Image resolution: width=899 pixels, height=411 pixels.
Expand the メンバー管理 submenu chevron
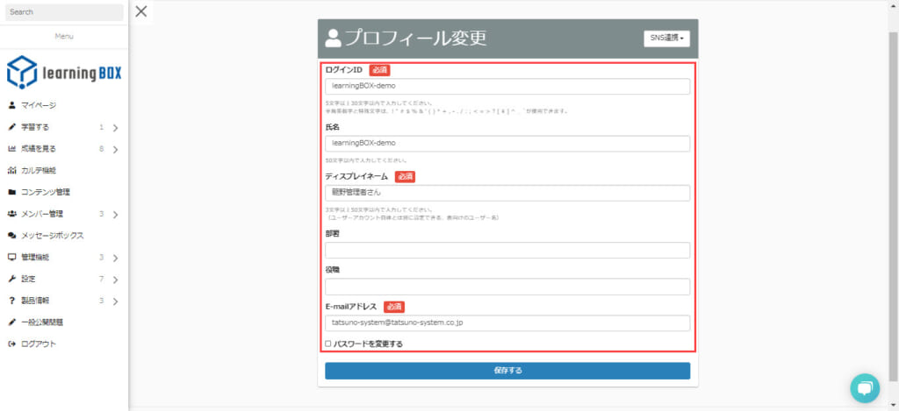[115, 214]
